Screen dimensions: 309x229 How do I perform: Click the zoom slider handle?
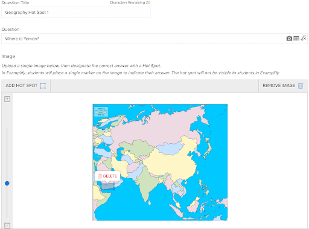tap(7, 183)
